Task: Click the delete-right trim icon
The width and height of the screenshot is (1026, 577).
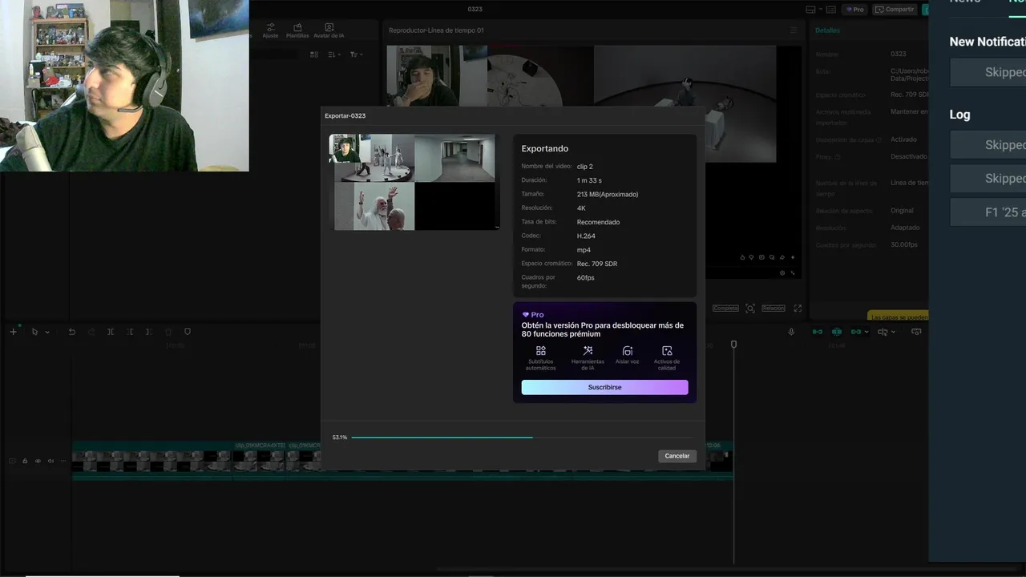Action: [x=149, y=332]
